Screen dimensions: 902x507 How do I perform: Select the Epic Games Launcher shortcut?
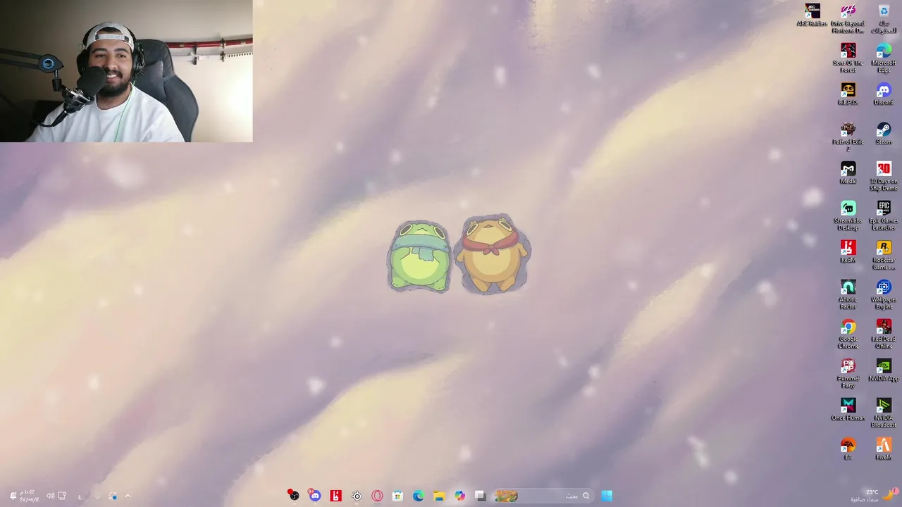[884, 215]
